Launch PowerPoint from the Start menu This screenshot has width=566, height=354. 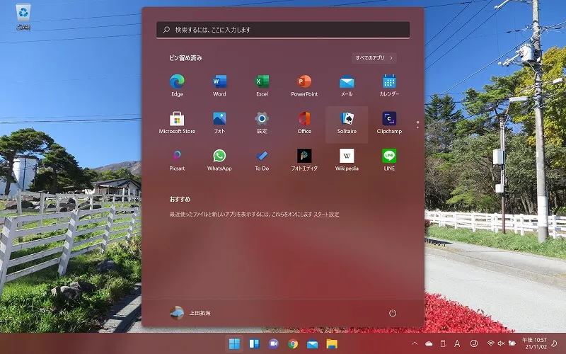point(304,86)
